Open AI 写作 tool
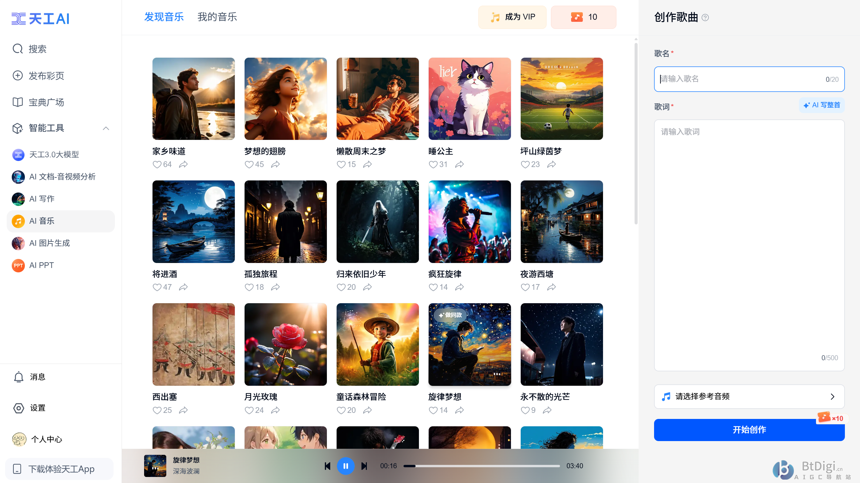This screenshot has height=483, width=860. click(x=33, y=199)
